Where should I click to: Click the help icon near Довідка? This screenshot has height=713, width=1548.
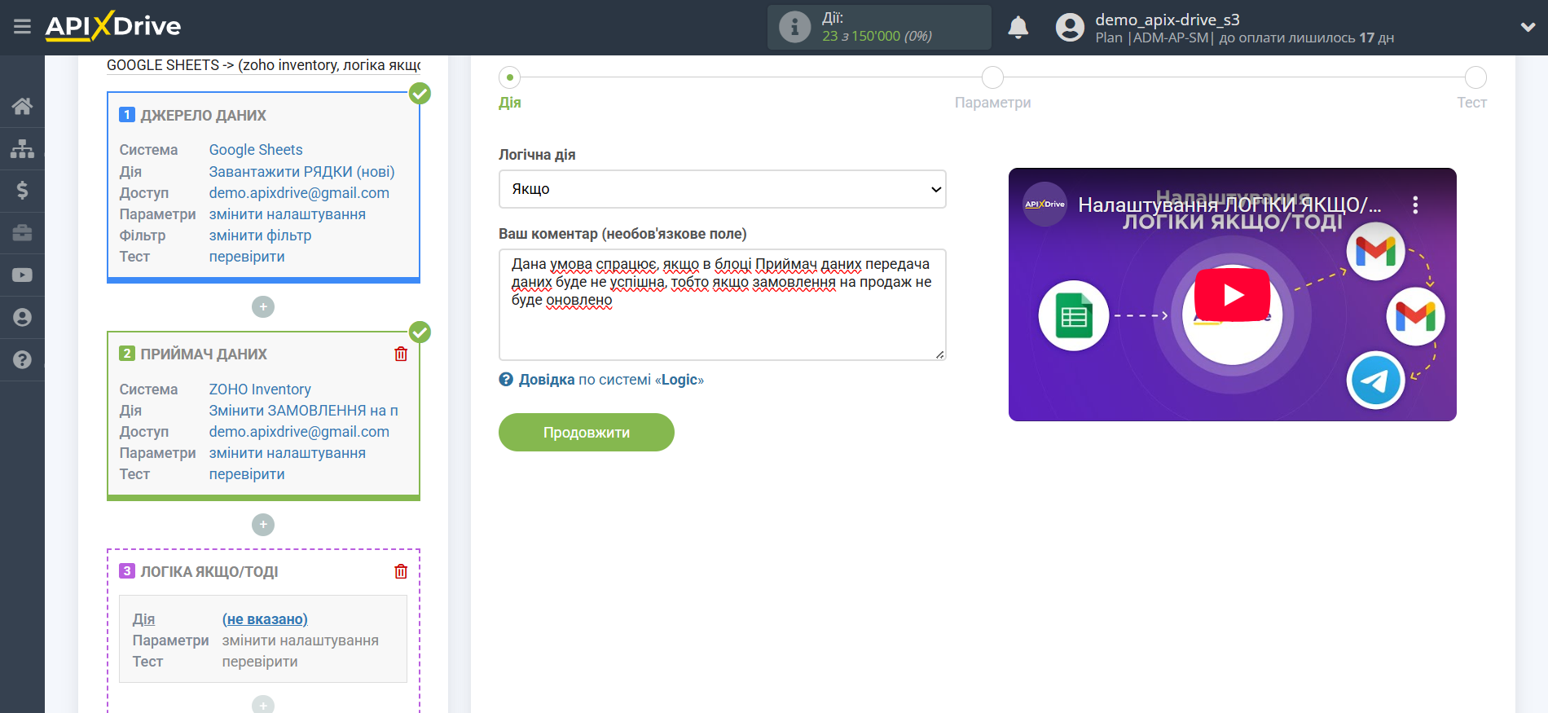(x=506, y=380)
